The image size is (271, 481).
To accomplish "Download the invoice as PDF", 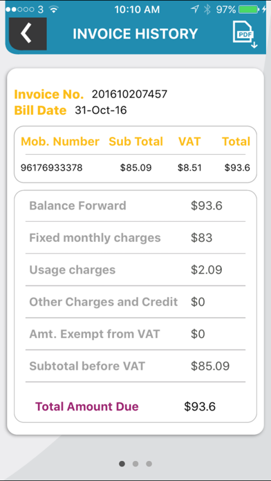I will pos(245,35).
